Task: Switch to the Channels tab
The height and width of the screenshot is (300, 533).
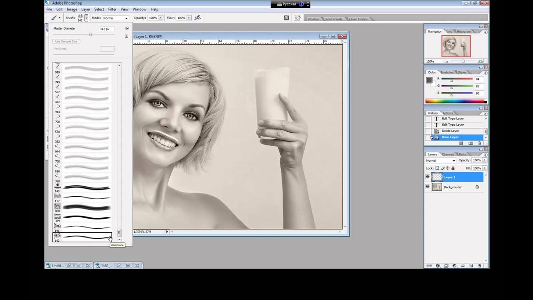Action: point(448,154)
